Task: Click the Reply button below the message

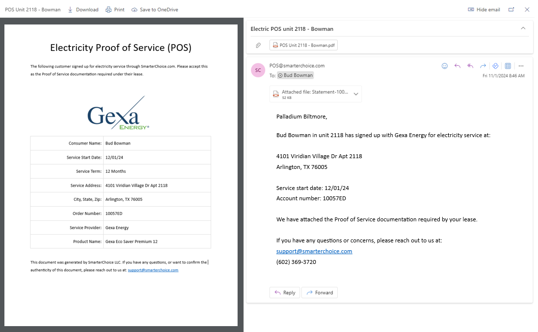Action: [285, 292]
